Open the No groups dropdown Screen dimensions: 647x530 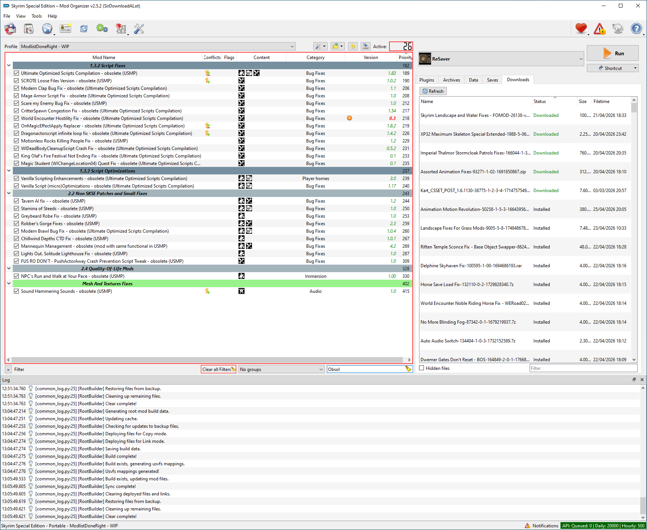click(x=281, y=369)
